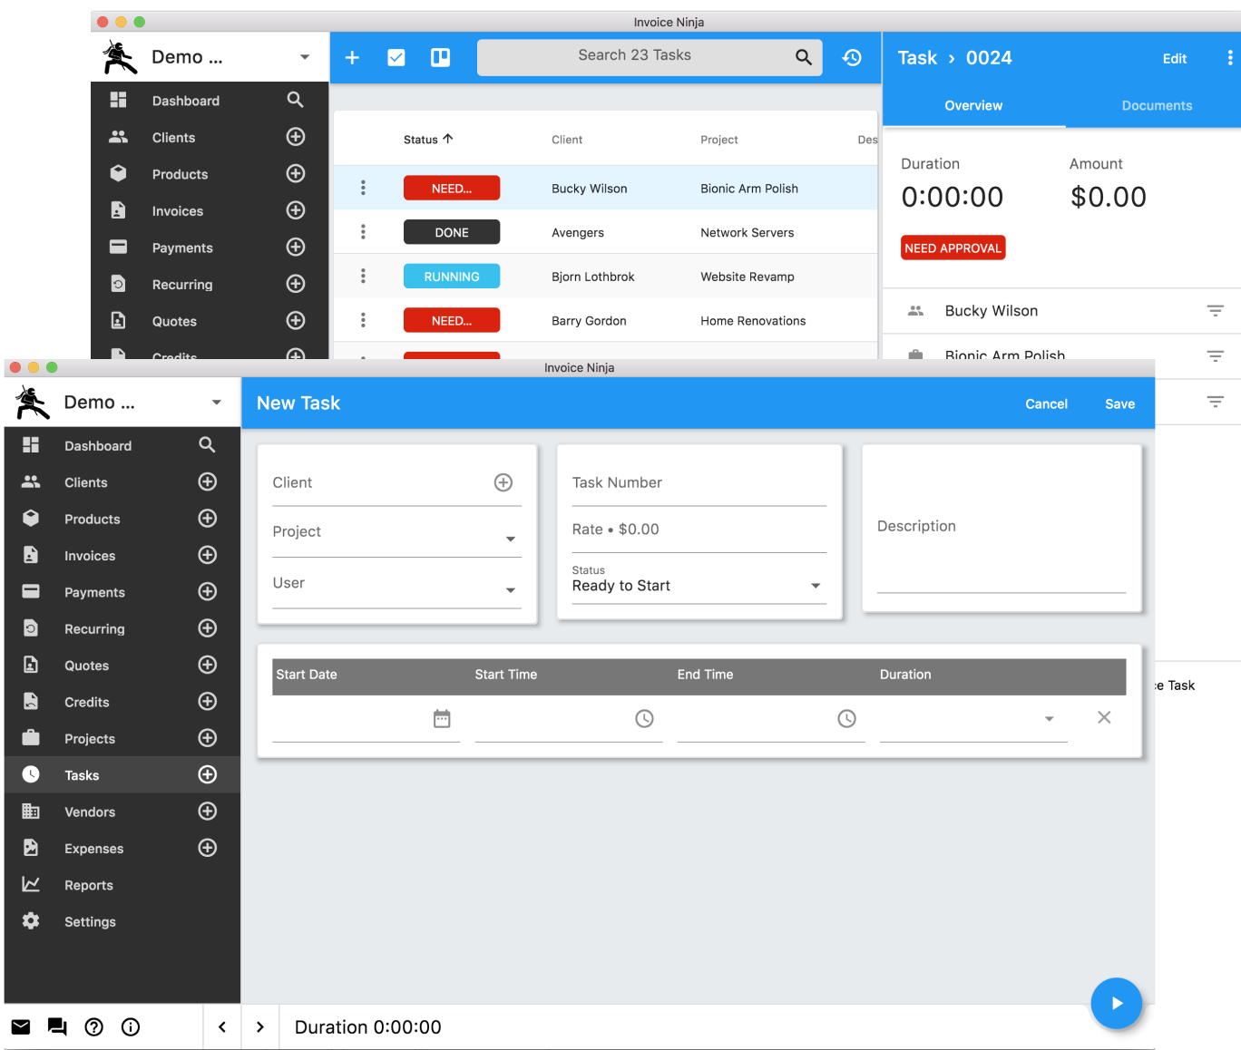Expand the User dropdown in New Task form

coord(511,590)
